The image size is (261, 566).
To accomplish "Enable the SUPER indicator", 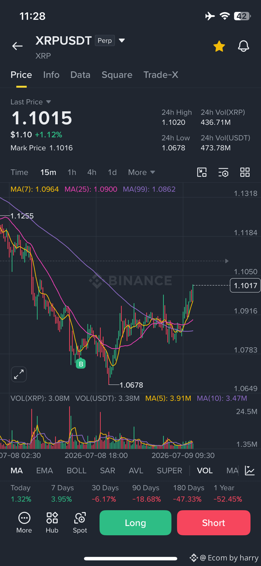I will 170,471.
